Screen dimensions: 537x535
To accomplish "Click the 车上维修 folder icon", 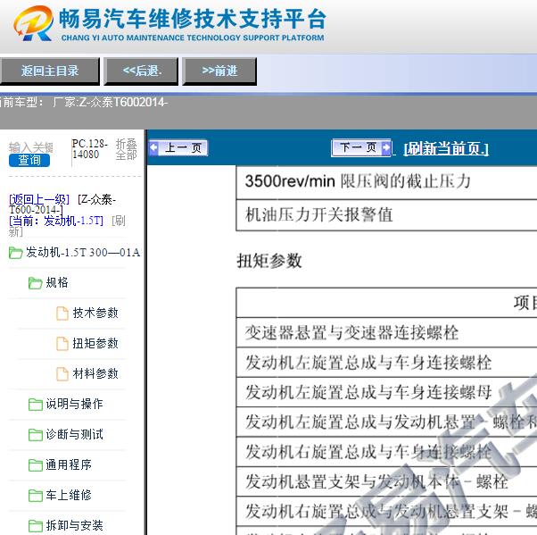I will (x=36, y=496).
